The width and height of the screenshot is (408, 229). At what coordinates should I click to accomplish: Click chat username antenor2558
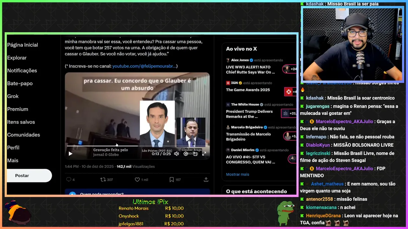319,199
